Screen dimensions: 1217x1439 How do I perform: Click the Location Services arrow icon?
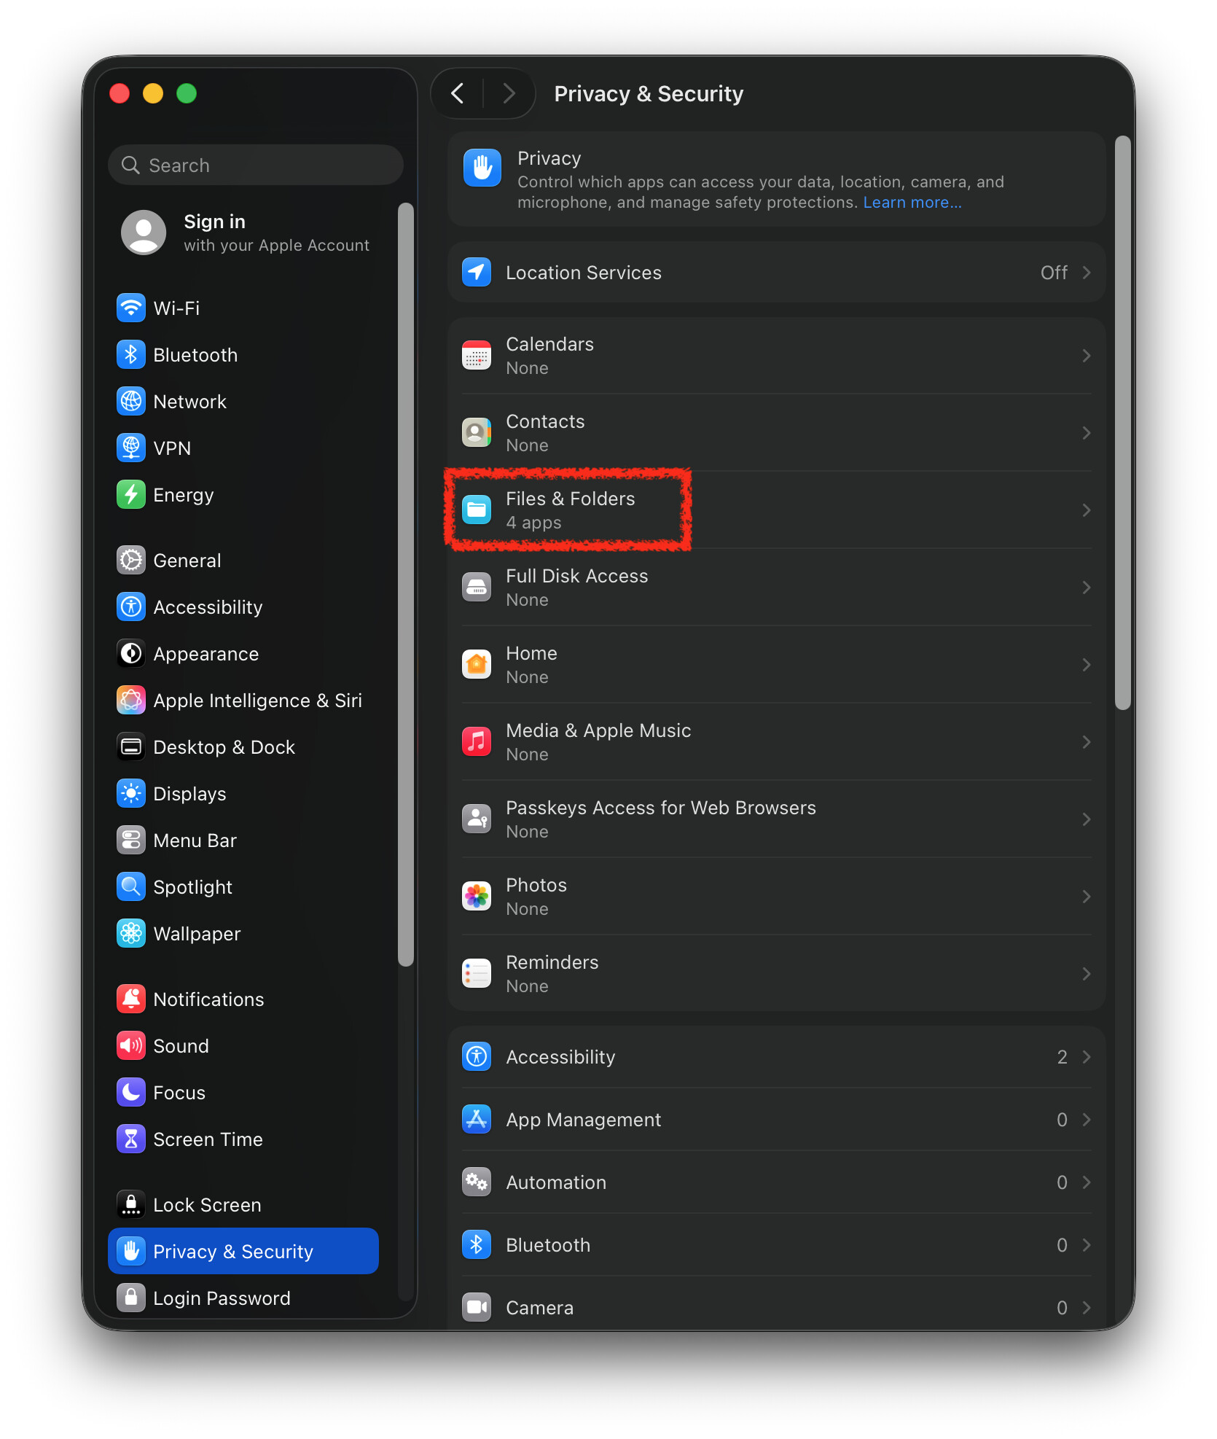[x=477, y=272]
